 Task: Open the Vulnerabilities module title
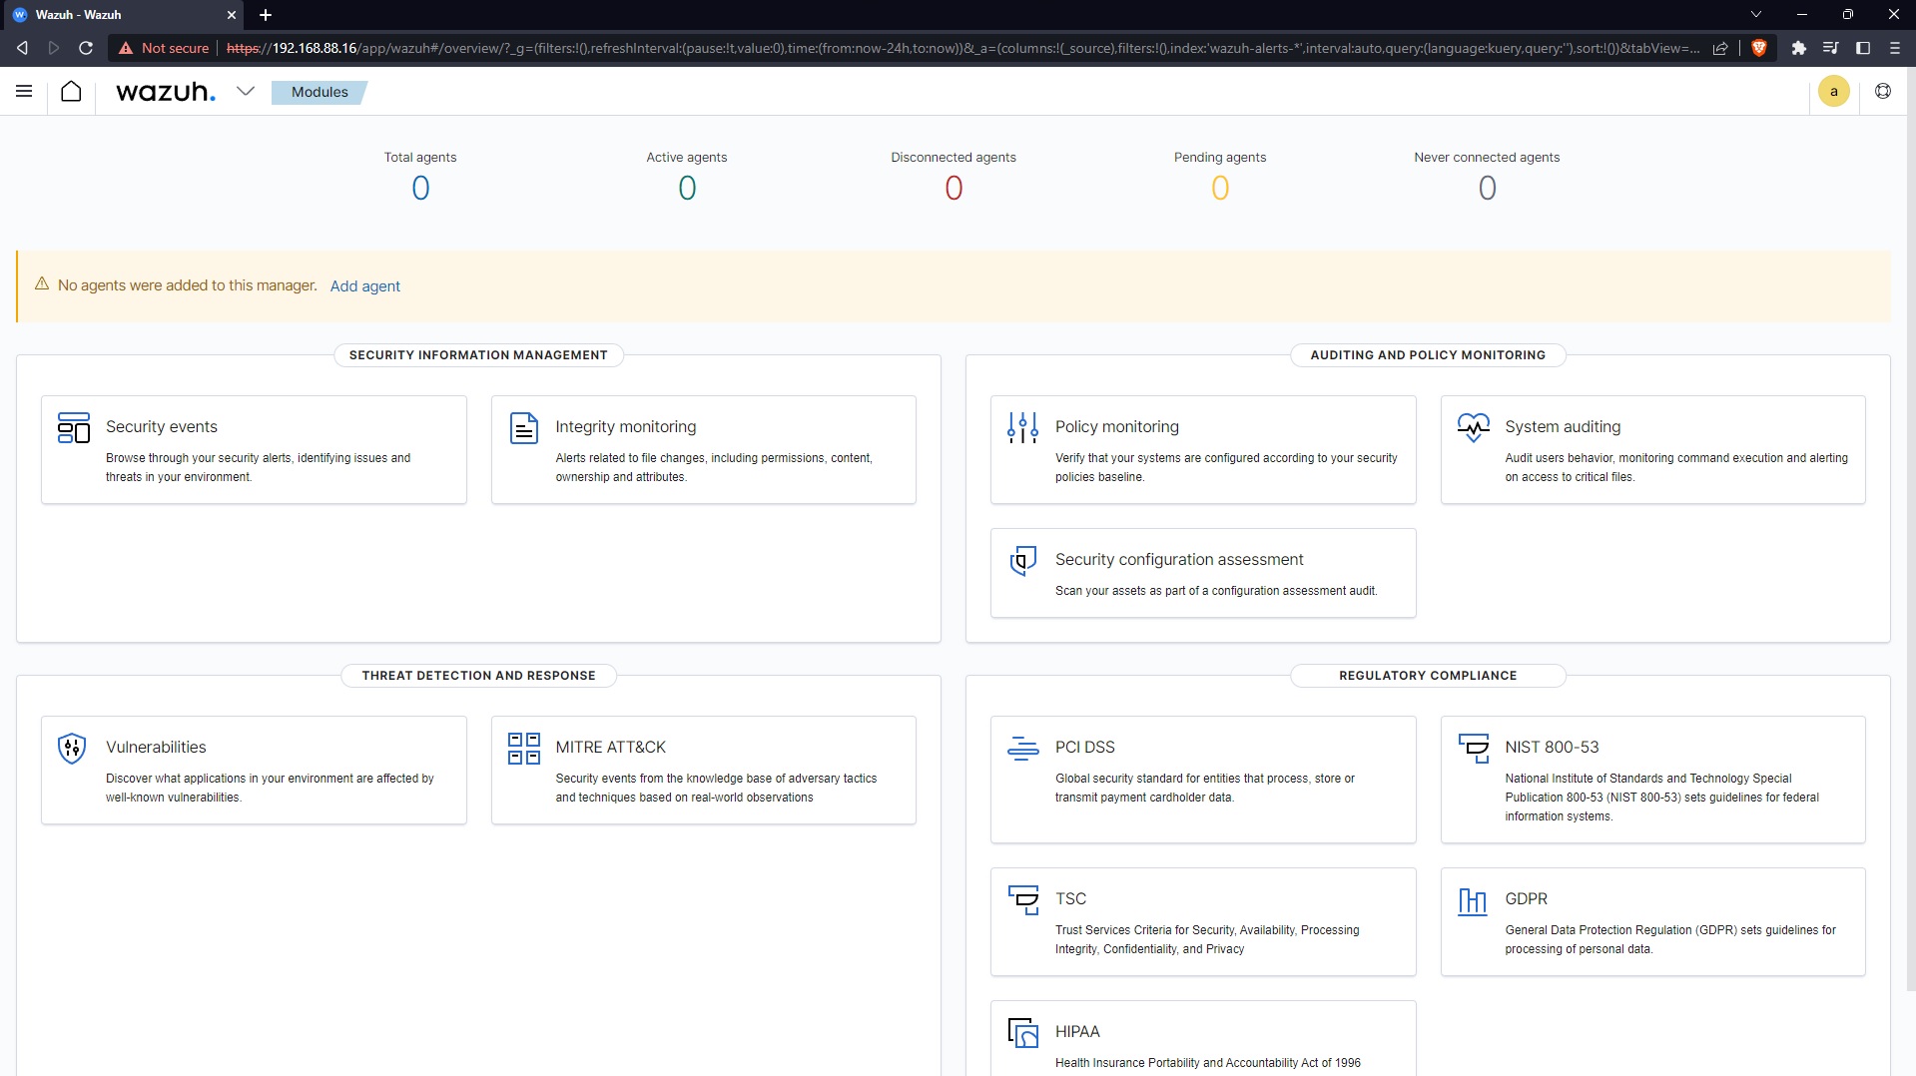click(x=156, y=748)
